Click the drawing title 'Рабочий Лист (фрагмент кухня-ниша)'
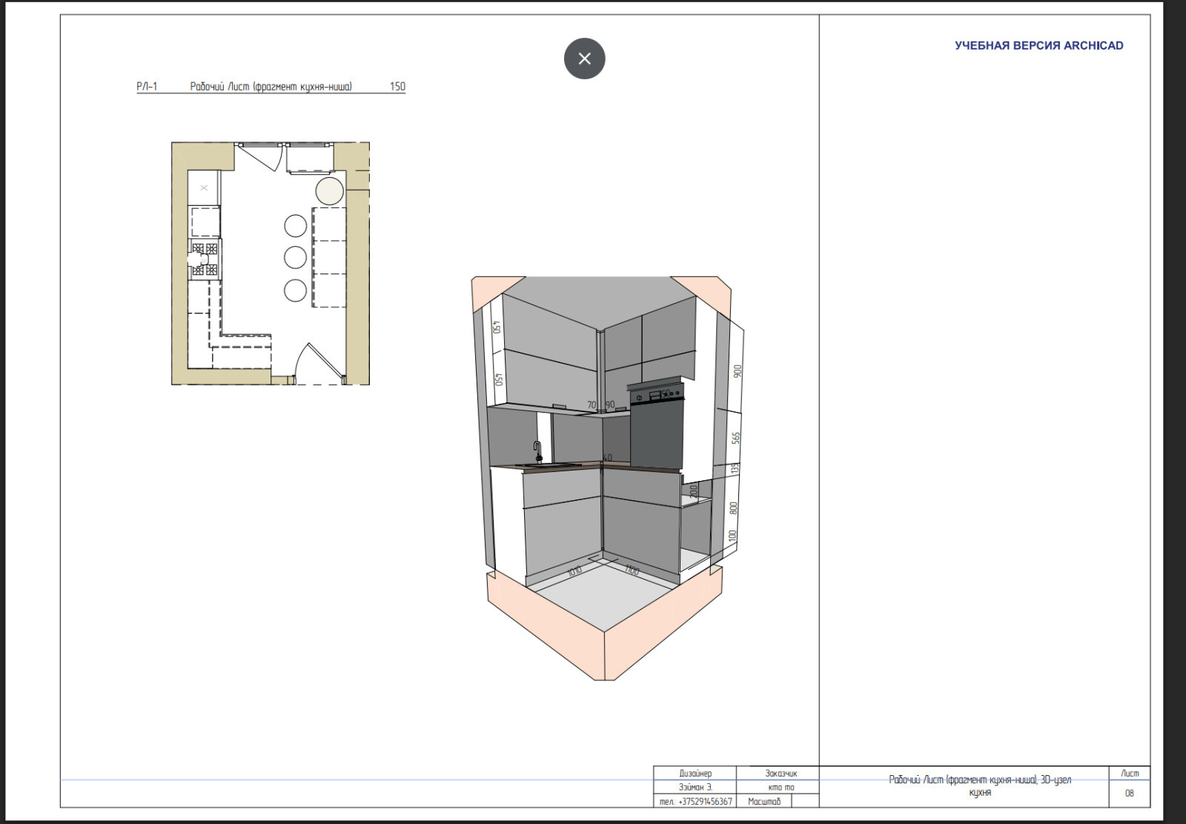 pyautogui.click(x=271, y=87)
